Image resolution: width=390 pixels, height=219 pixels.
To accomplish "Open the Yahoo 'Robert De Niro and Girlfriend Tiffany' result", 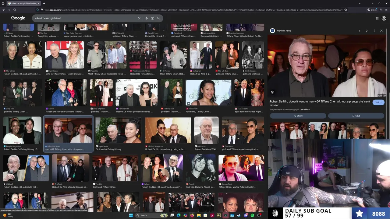I will pyautogui.click(x=66, y=96).
